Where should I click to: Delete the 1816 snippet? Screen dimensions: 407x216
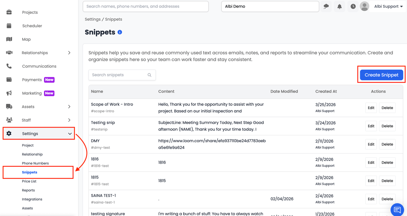point(387,163)
